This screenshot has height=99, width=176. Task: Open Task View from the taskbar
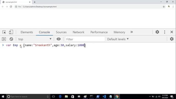pos(54,97)
